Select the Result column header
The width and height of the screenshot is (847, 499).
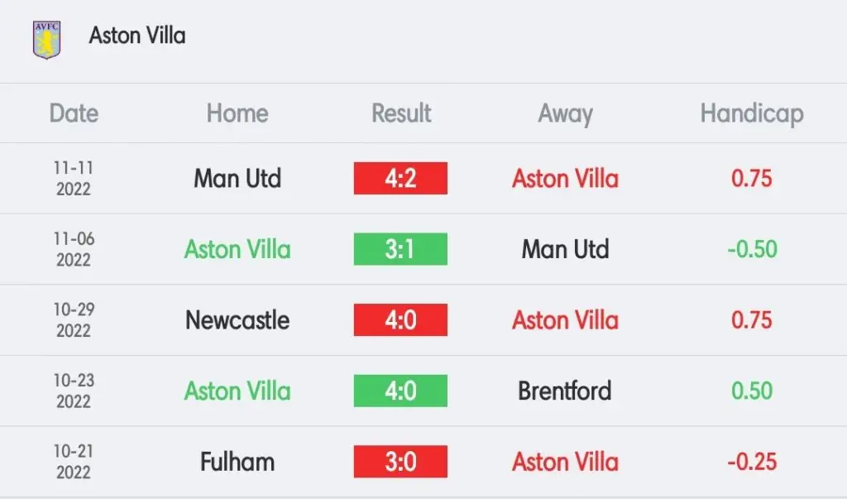click(401, 113)
